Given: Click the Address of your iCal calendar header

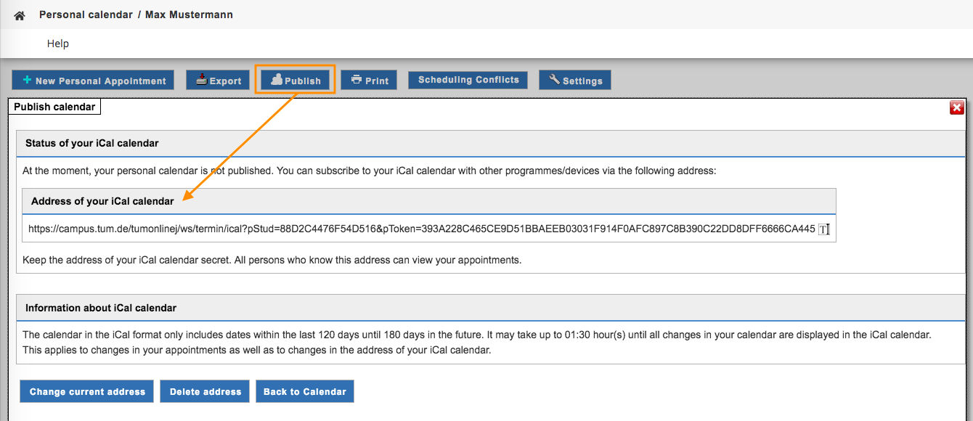Looking at the screenshot, I should click(x=102, y=201).
